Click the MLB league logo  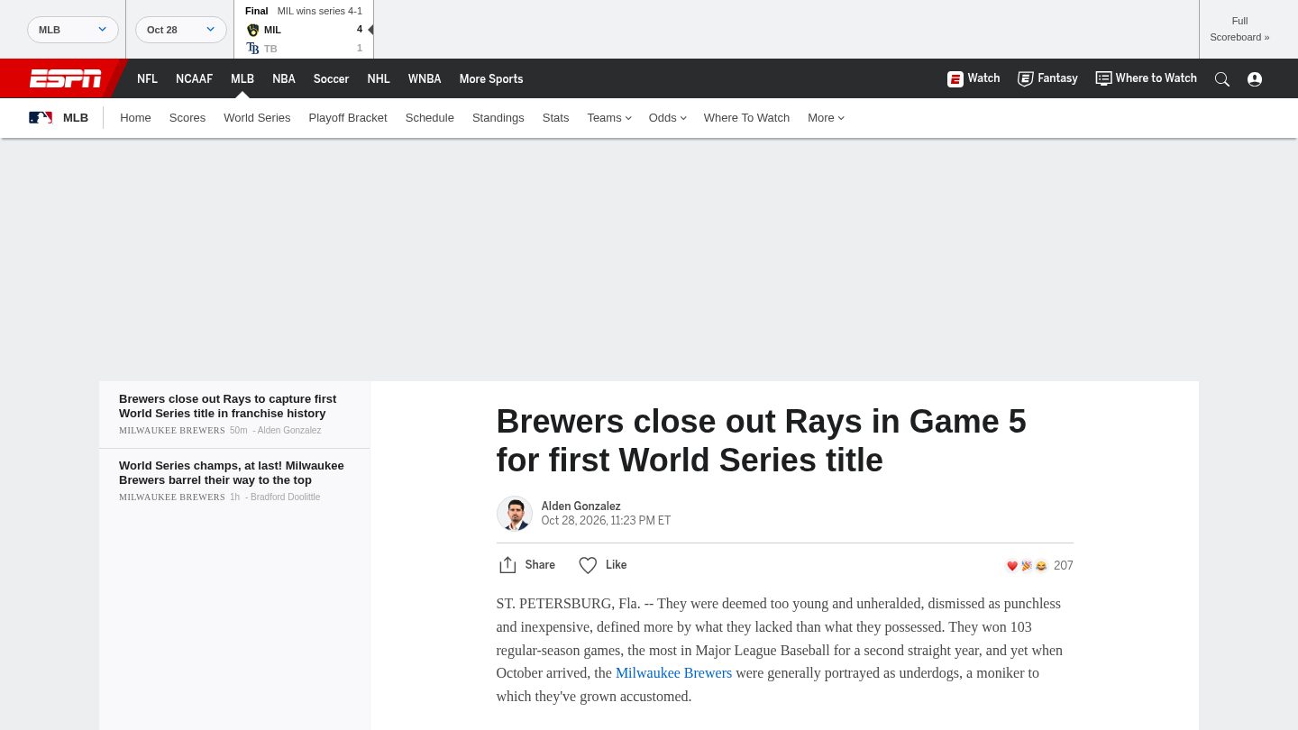coord(41,117)
